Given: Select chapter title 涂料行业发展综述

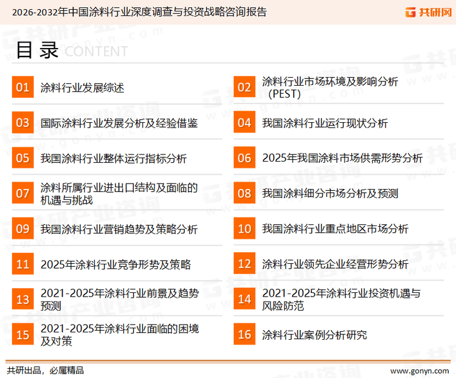Looking at the screenshot, I should pyautogui.click(x=82, y=88).
